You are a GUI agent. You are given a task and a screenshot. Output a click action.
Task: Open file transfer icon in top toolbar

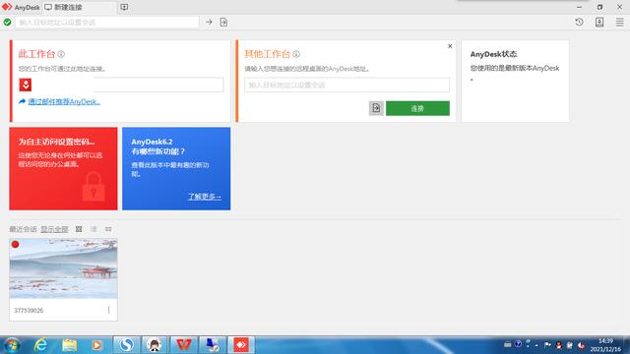223,22
